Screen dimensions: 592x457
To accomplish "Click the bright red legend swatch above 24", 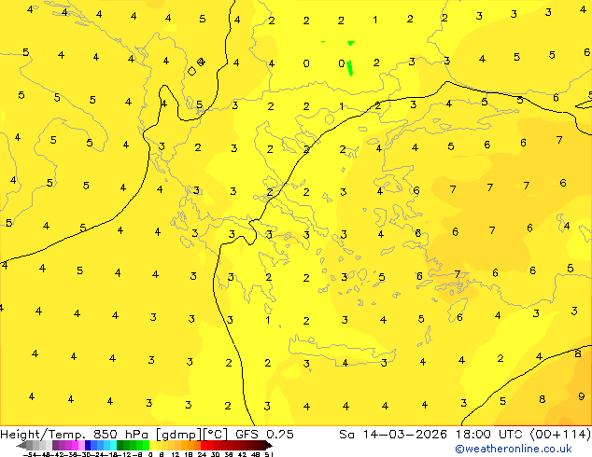I will (x=204, y=445).
